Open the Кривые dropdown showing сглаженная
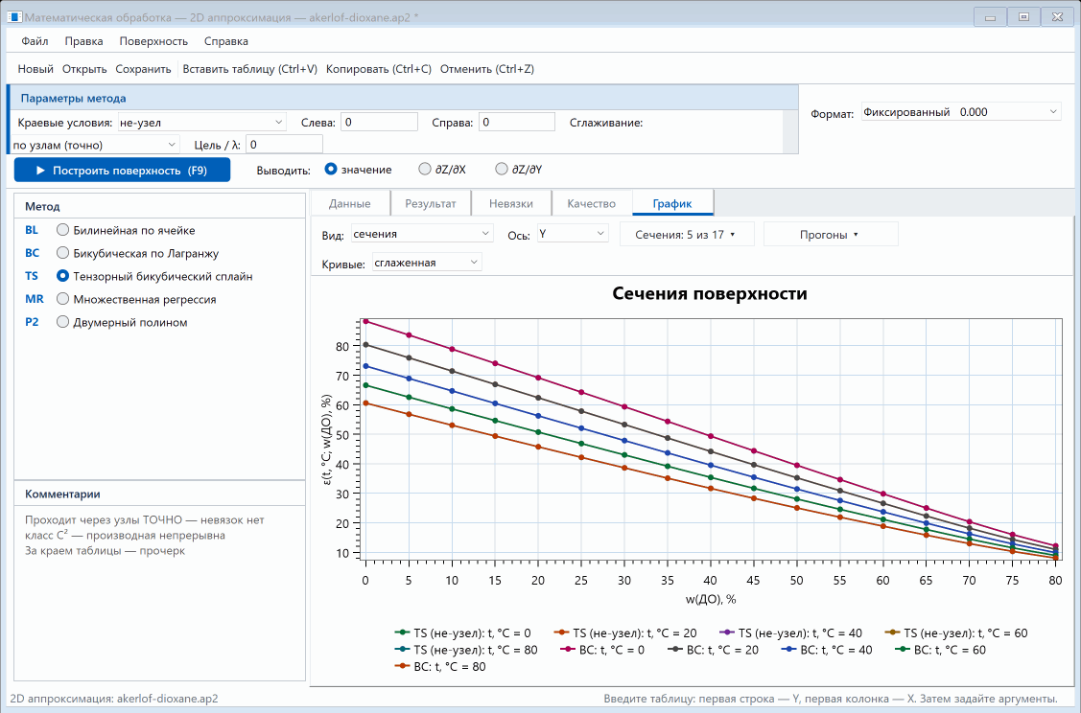 [427, 263]
